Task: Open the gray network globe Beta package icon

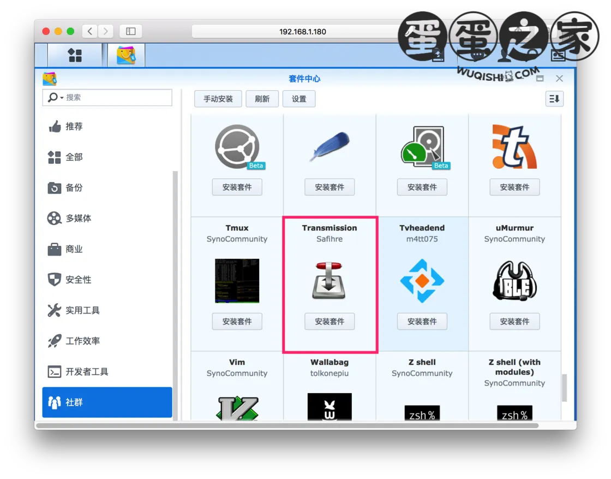Action: [238, 147]
